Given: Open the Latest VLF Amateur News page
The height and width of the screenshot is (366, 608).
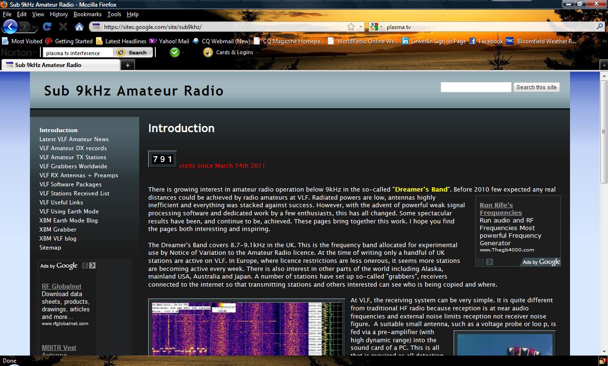Looking at the screenshot, I should pyautogui.click(x=74, y=139).
